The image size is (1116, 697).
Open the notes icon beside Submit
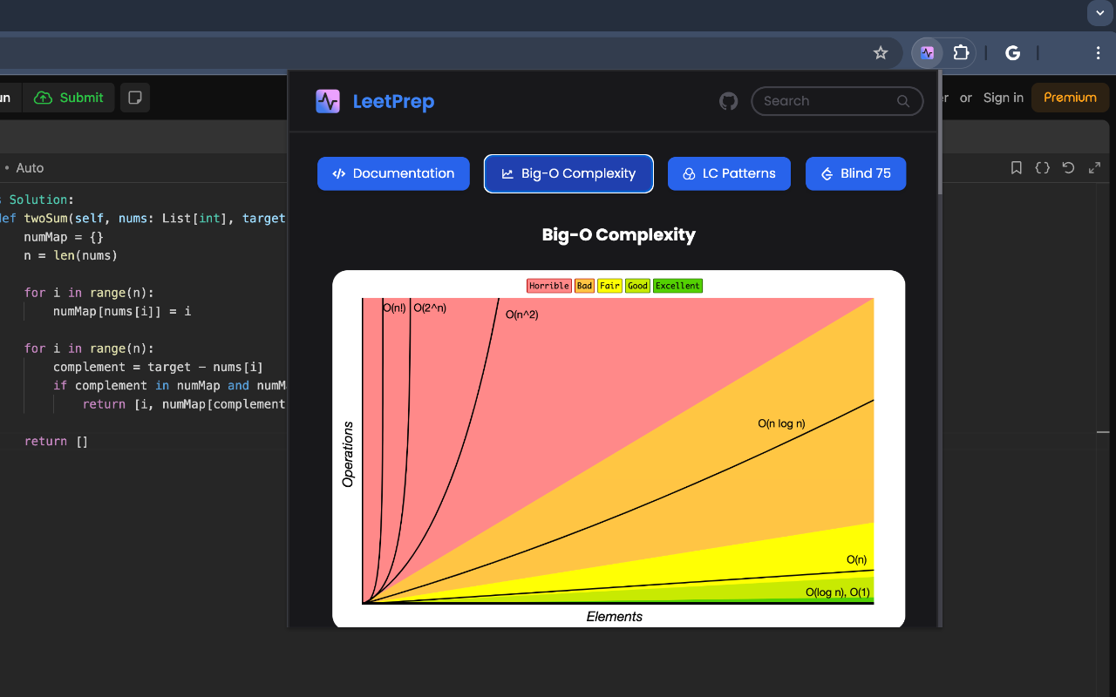pyautogui.click(x=135, y=98)
